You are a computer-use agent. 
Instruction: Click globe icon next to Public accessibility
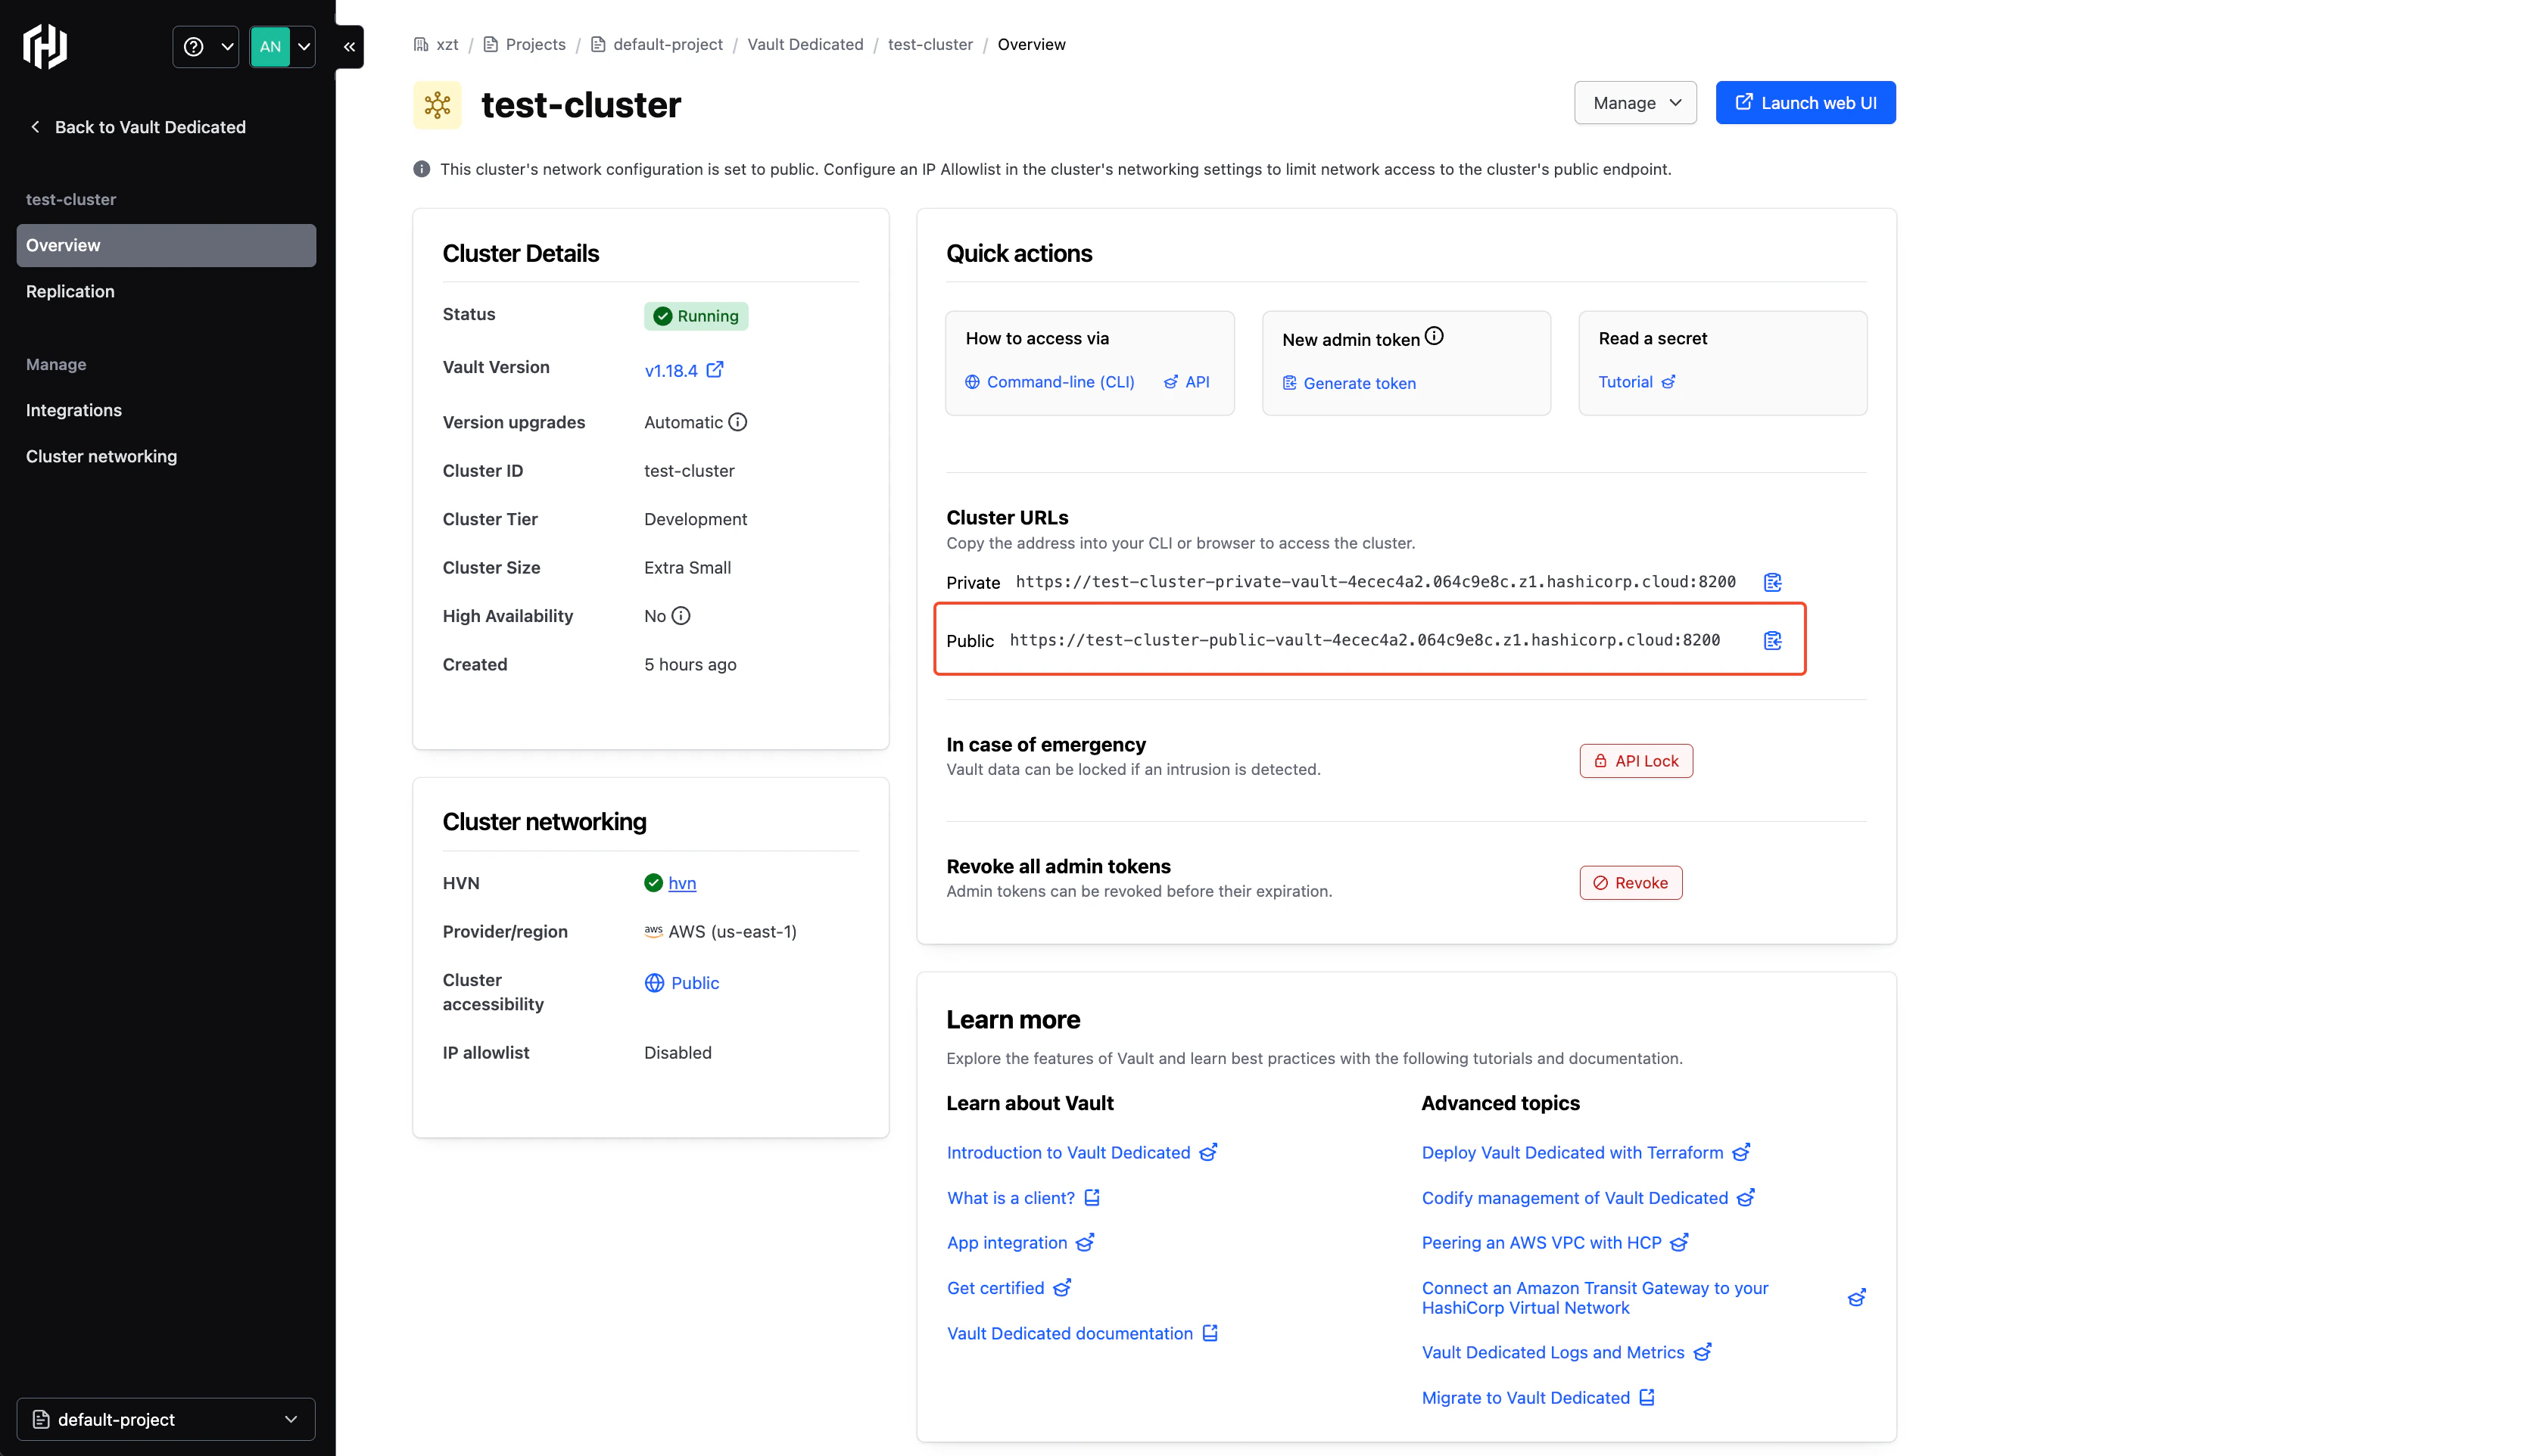point(654,983)
